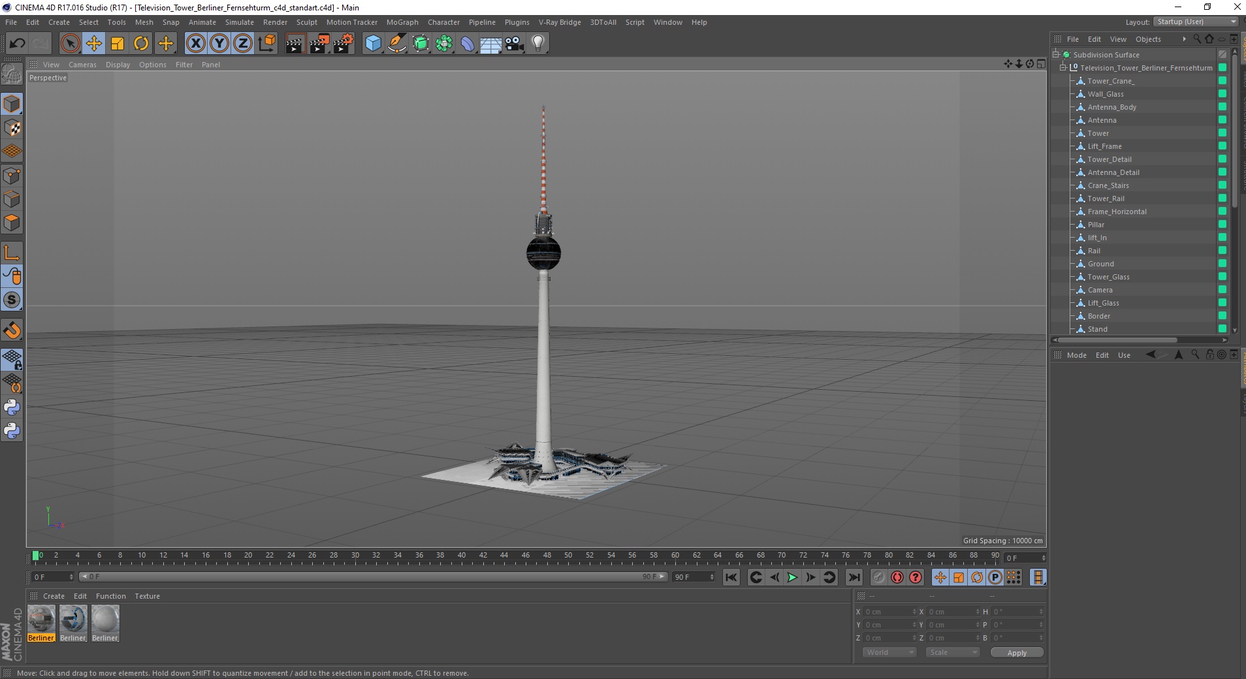This screenshot has width=1246, height=679.
Task: Open the MoGraph menu
Action: click(402, 22)
